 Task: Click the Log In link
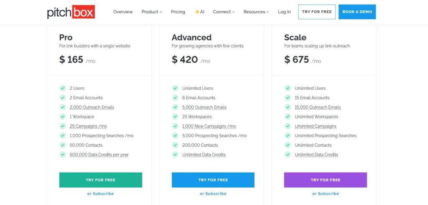pyautogui.click(x=284, y=12)
